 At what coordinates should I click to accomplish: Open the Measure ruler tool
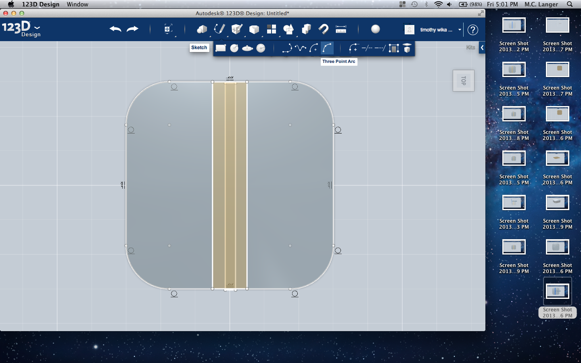(x=341, y=29)
